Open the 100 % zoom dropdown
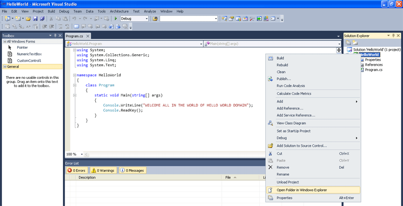 82,154
